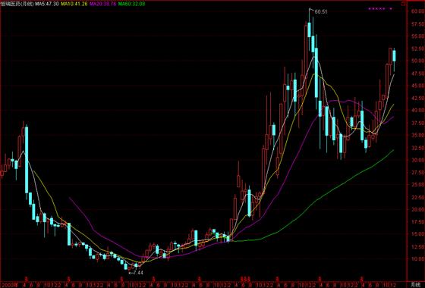Click the small red icon at top-right corner
This screenshot has height=288, width=425.
click(403, 4)
